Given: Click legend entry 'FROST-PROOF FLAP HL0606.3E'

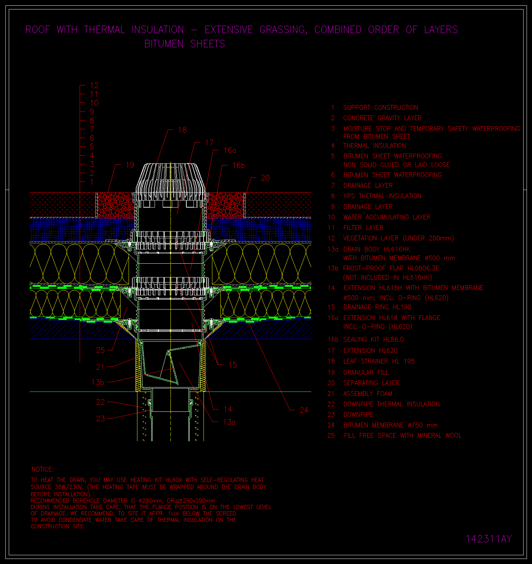Looking at the screenshot, I should [x=391, y=268].
